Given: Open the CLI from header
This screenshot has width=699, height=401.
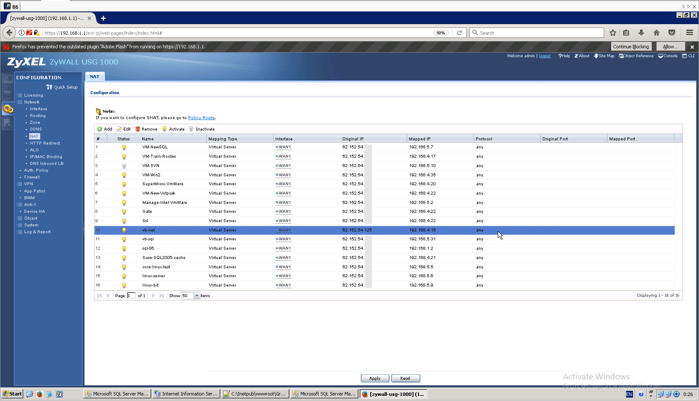Looking at the screenshot, I should 688,56.
